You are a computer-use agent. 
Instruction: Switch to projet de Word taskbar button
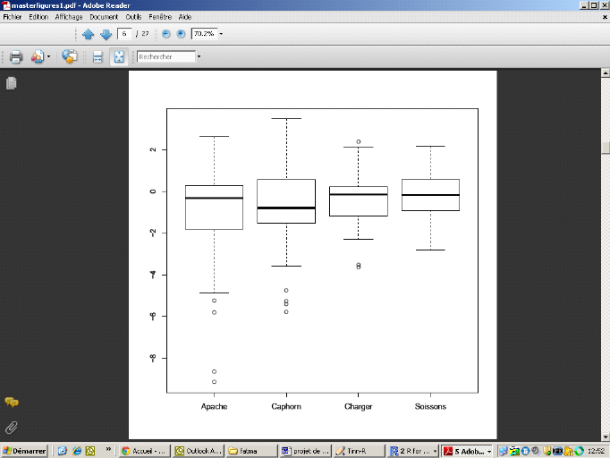click(x=305, y=451)
